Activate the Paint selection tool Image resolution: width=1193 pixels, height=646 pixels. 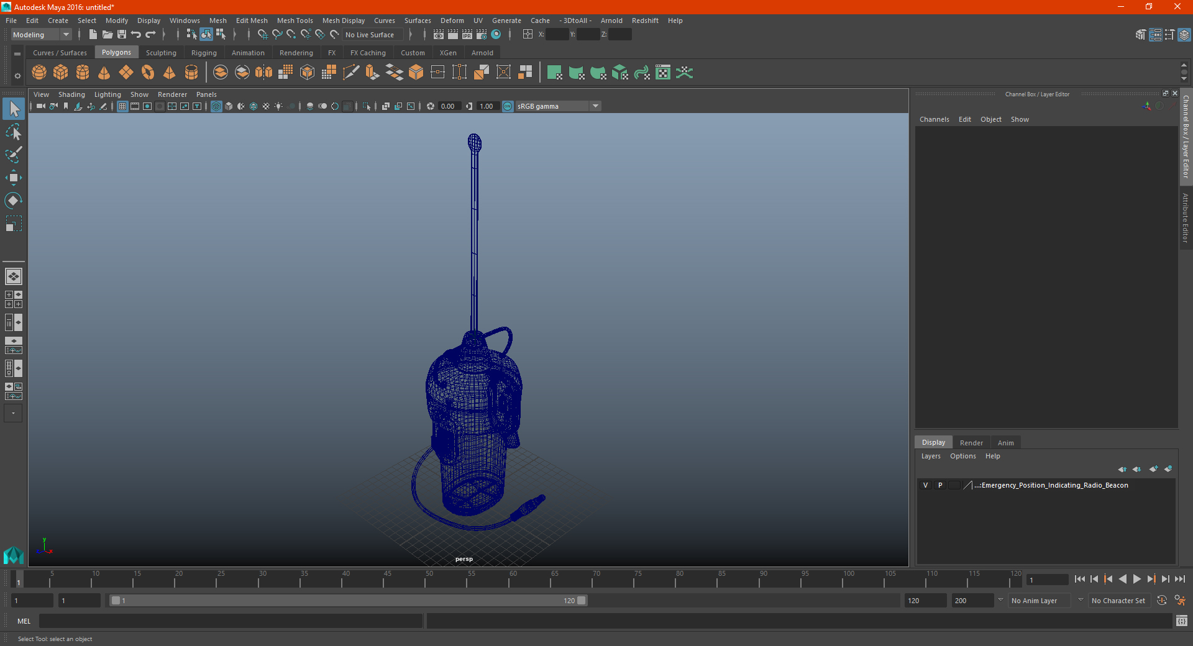pos(14,155)
